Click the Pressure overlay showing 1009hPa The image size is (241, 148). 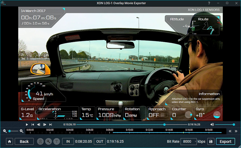(109, 113)
